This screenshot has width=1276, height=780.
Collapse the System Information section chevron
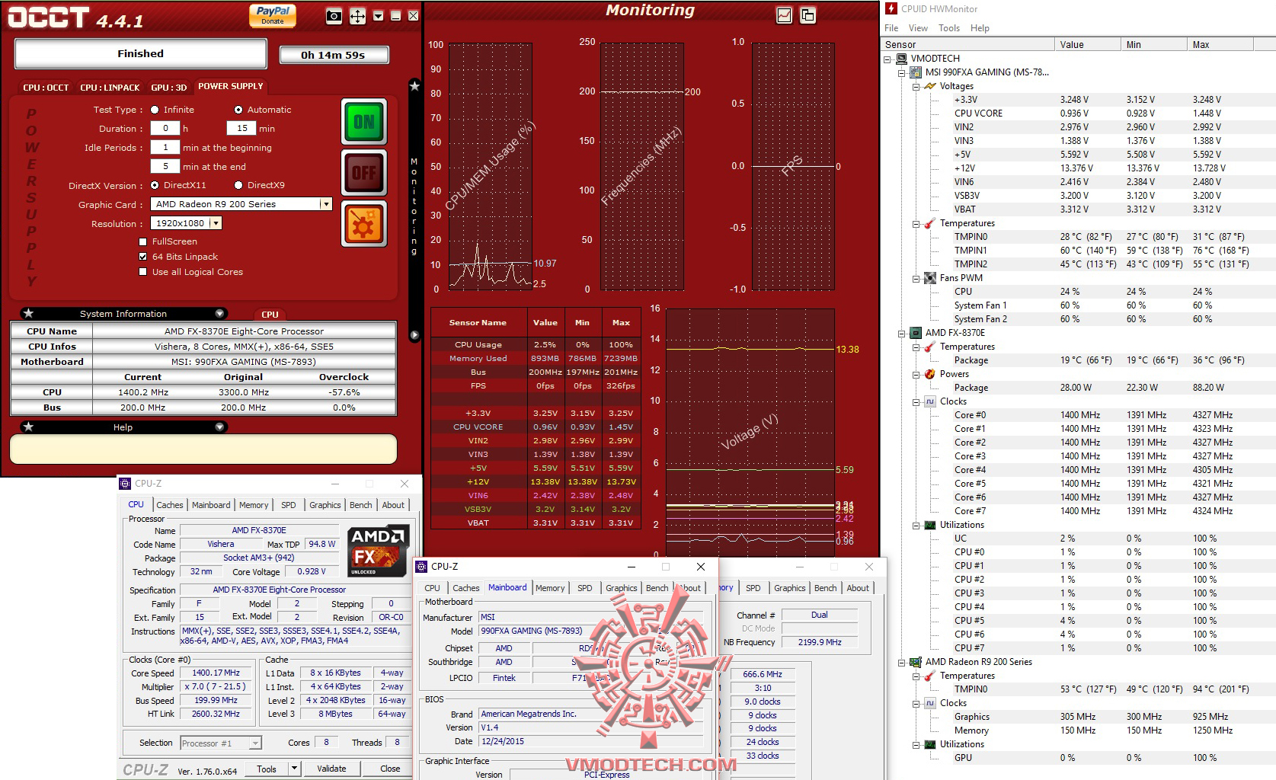point(219,313)
